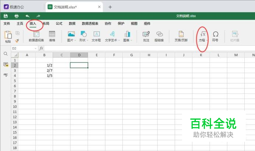The image size is (255, 151).
Task: Click the spell check ABC sidebar icon
Action: click(6, 75)
